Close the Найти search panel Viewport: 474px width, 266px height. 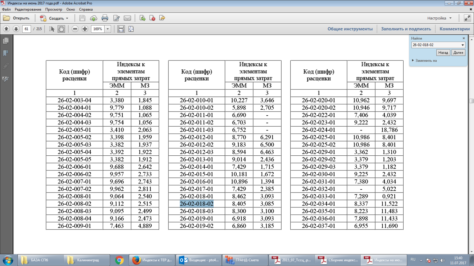[x=464, y=38]
